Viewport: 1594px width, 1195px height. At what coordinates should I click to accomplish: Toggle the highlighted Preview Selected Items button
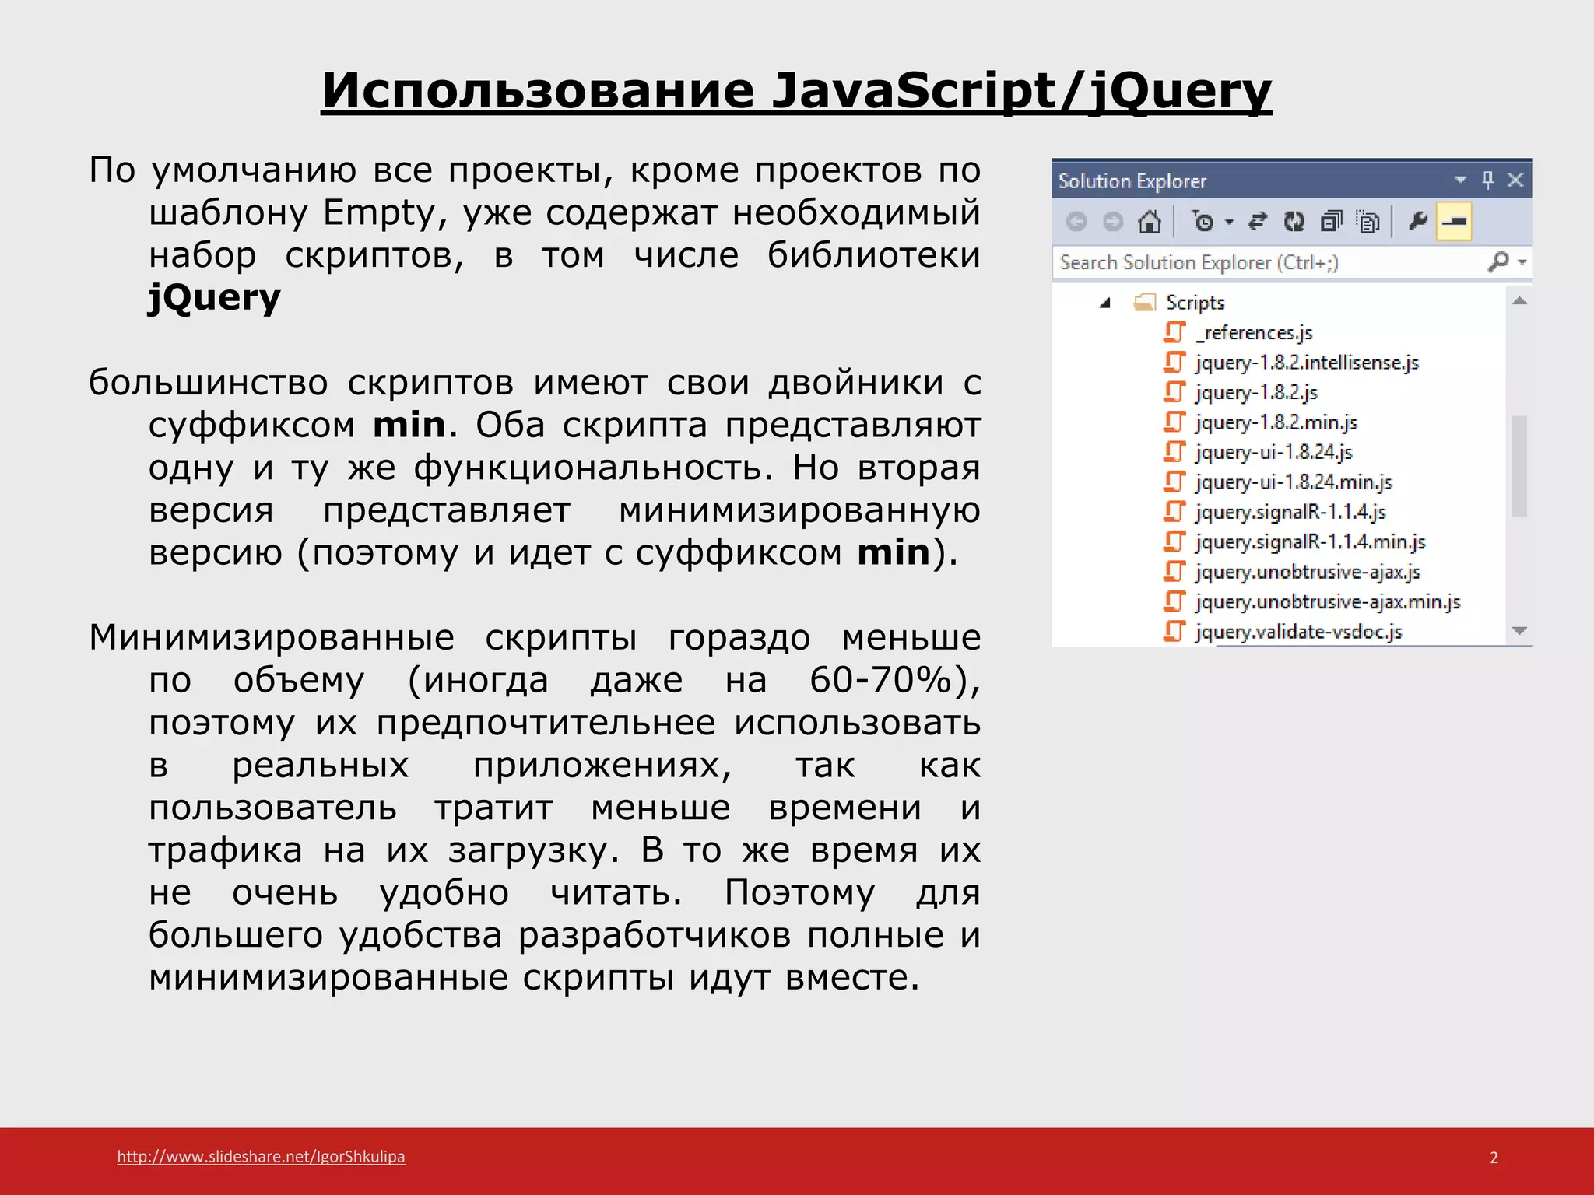point(1453,223)
